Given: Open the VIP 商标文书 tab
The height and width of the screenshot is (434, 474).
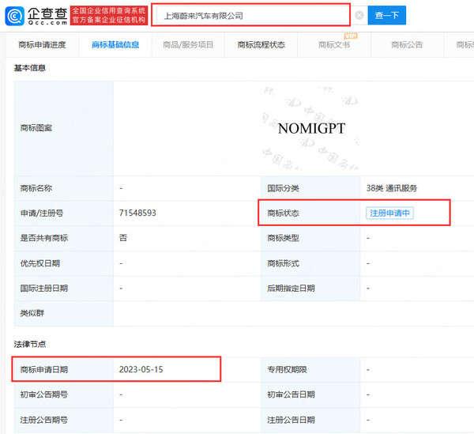Looking at the screenshot, I should (x=334, y=45).
